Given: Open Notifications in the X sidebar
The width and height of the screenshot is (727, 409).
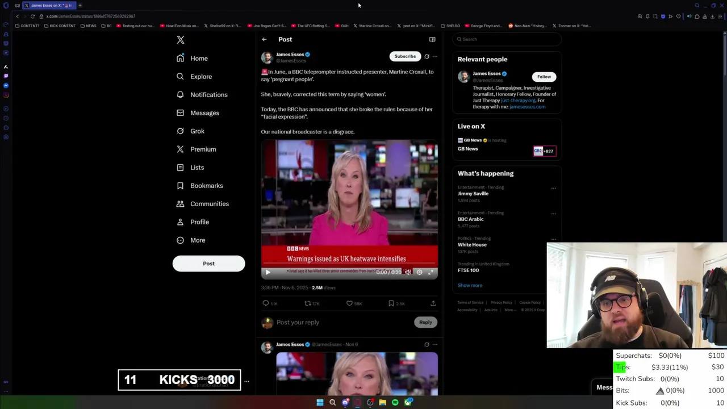Looking at the screenshot, I should [x=202, y=95].
